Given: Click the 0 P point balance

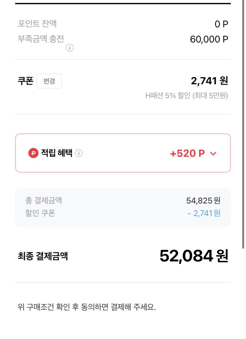Looking at the screenshot, I should pyautogui.click(x=221, y=24).
